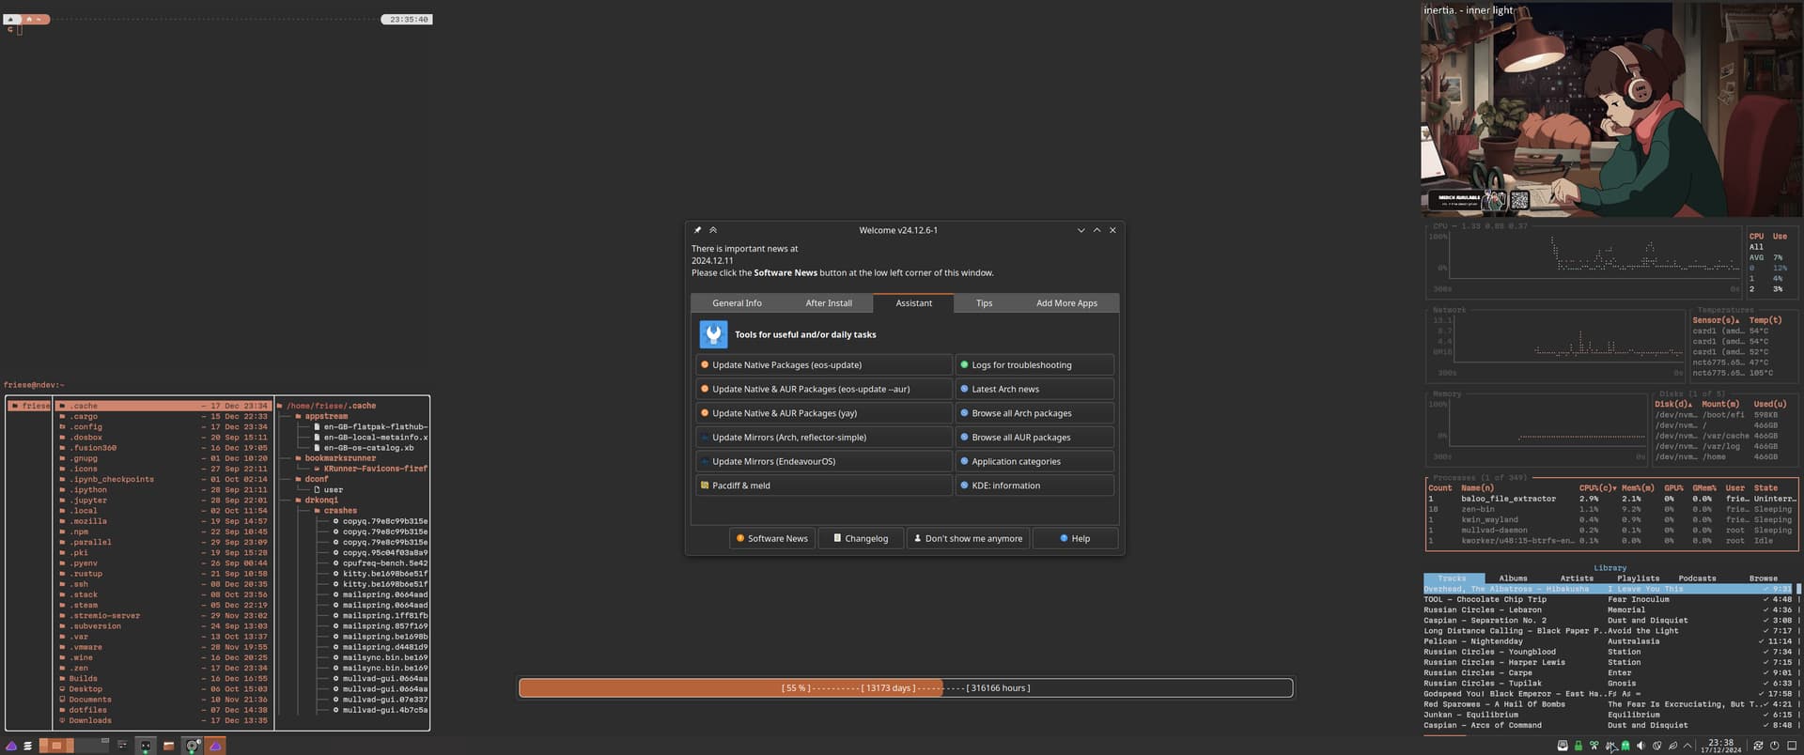Click Update Native Packages (eos-update)
Image resolution: width=1804 pixels, height=755 pixels.
(x=824, y=365)
